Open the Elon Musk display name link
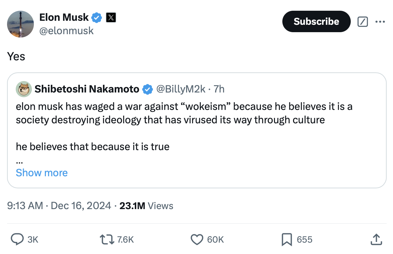This screenshot has width=393, height=254. [64, 17]
